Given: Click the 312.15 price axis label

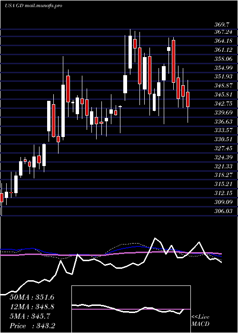Looking at the screenshot, I should (223, 193).
